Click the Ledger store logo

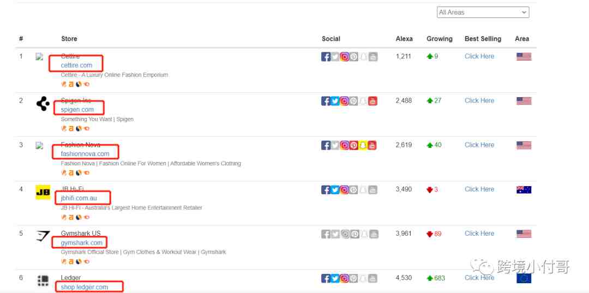(43, 280)
